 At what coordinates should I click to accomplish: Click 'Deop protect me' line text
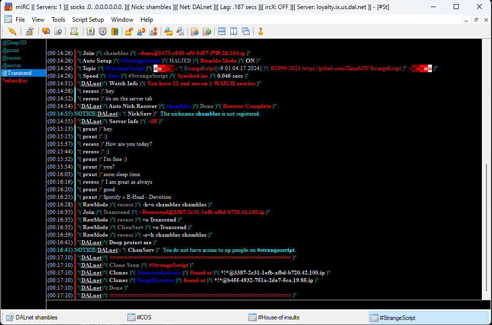(x=130, y=243)
